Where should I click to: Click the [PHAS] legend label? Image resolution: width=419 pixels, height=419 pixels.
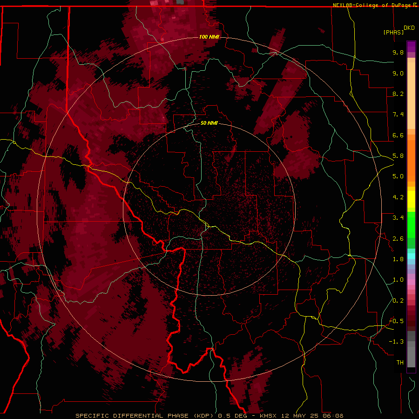pyautogui.click(x=393, y=32)
